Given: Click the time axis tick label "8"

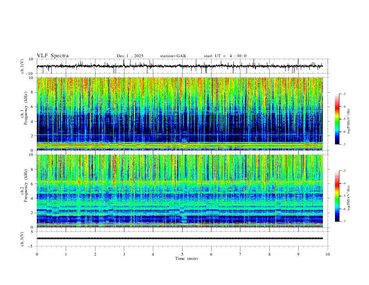Looking at the screenshot, I should click(269, 254).
